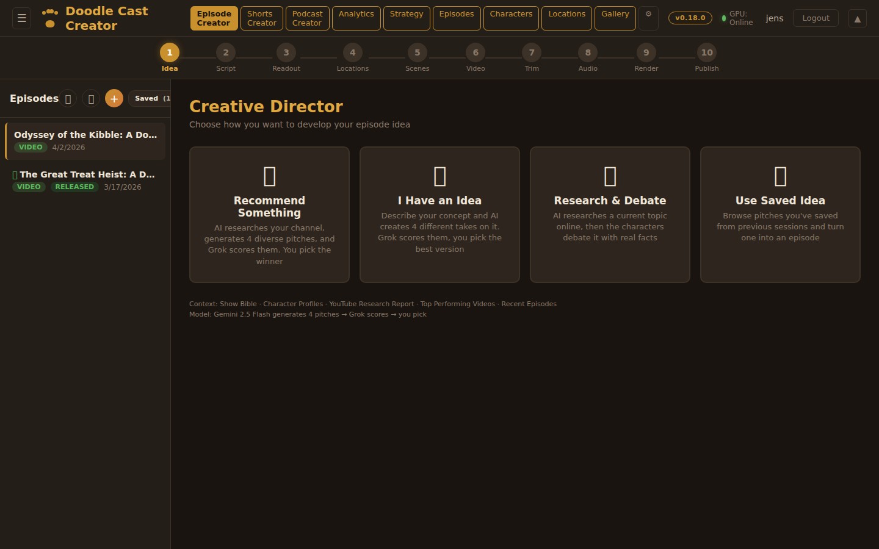Image resolution: width=879 pixels, height=549 pixels.
Task: Click the Episodes sidebar heading
Action: (x=34, y=98)
